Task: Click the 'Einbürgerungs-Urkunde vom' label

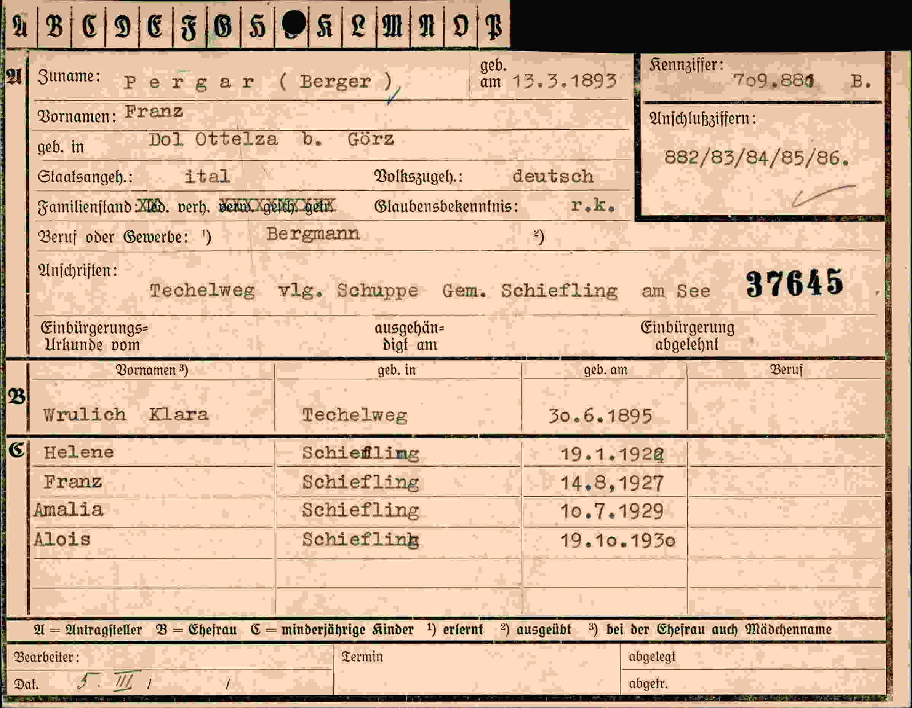Action: (x=94, y=336)
